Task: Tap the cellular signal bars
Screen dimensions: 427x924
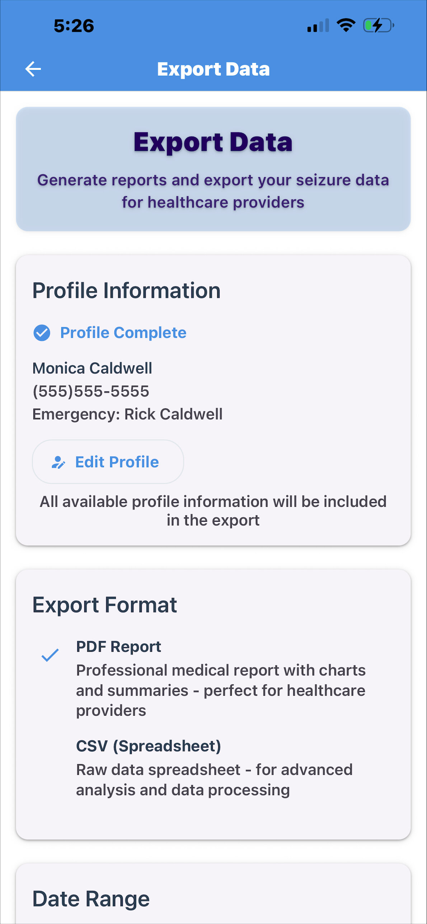Action: coord(318,26)
